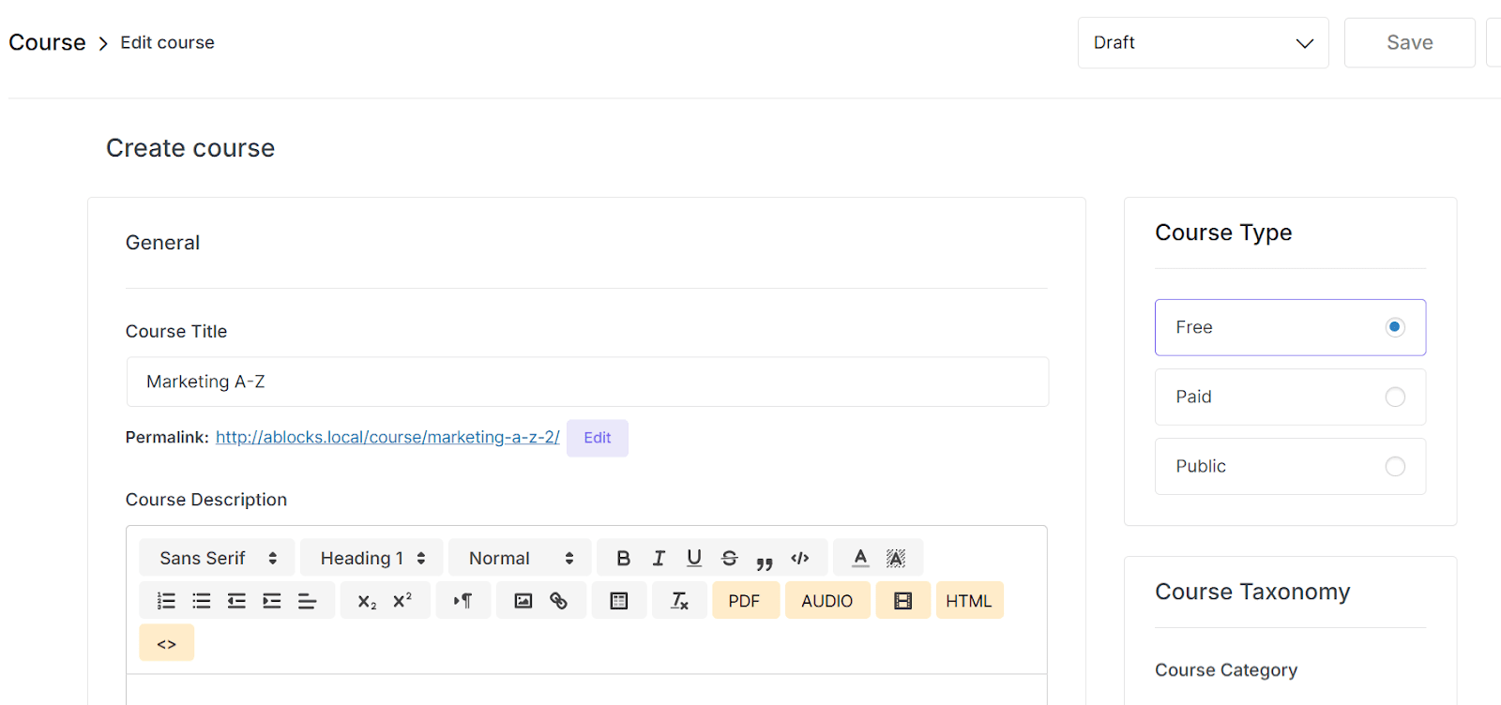Toggle bold formatting in the description editor

[623, 558]
